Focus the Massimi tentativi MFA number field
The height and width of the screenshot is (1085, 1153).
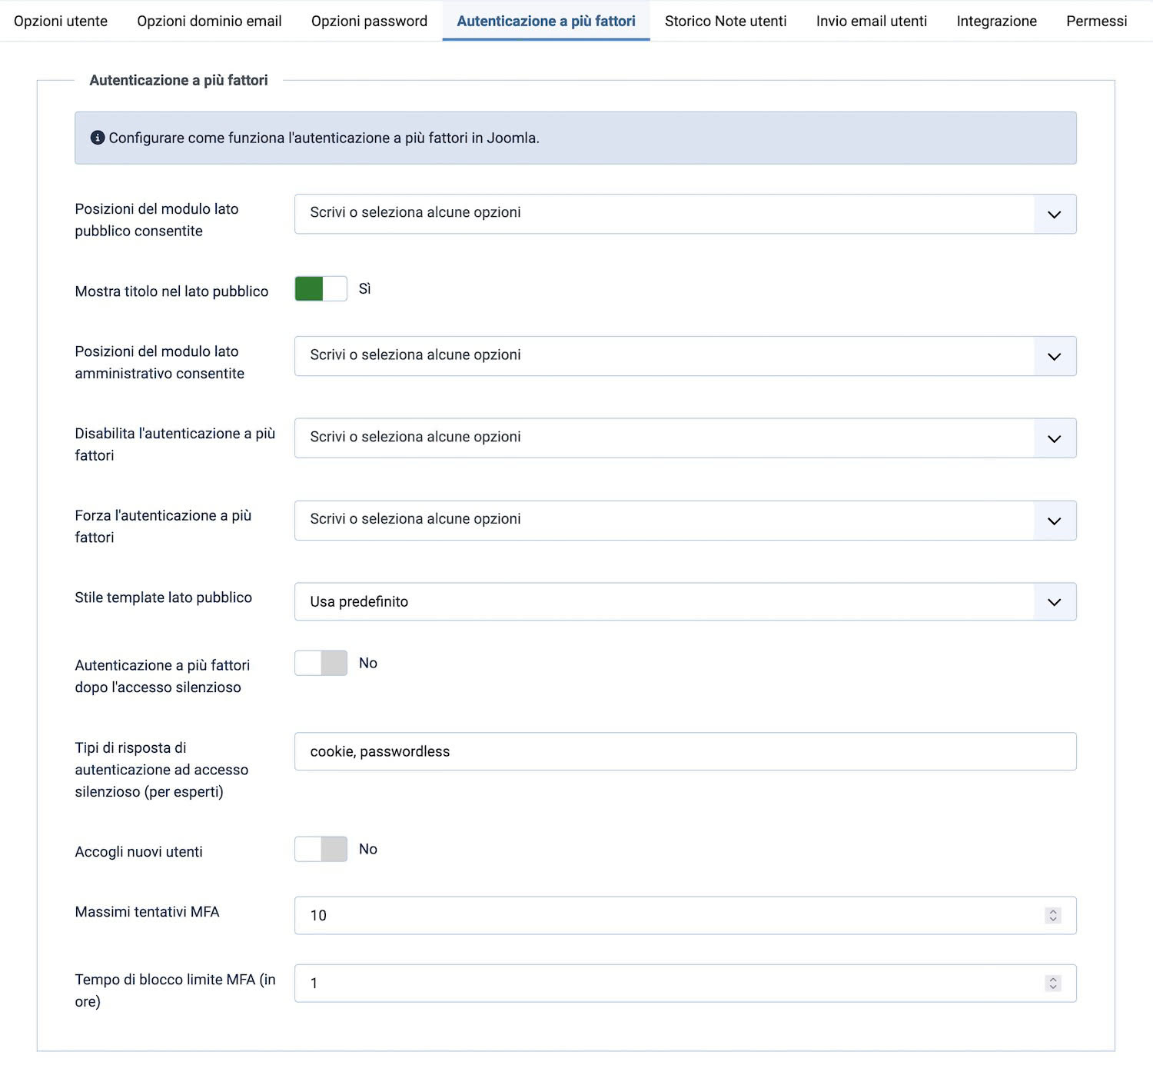point(661,915)
